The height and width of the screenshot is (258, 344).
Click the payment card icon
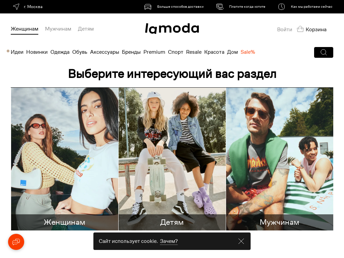(x=220, y=7)
